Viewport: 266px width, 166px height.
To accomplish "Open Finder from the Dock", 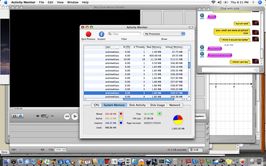I will (7, 162).
